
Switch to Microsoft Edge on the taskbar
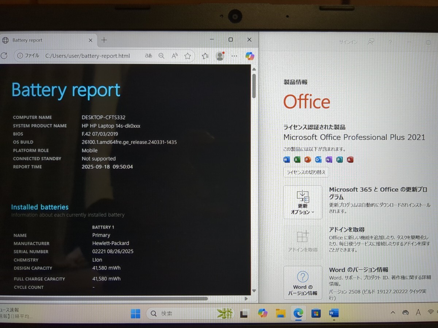point(298,313)
